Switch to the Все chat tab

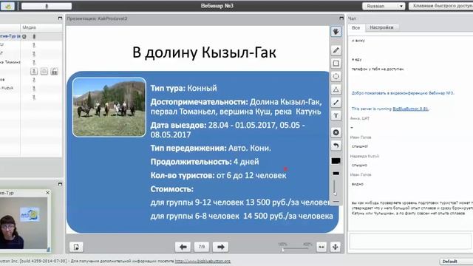point(356,27)
